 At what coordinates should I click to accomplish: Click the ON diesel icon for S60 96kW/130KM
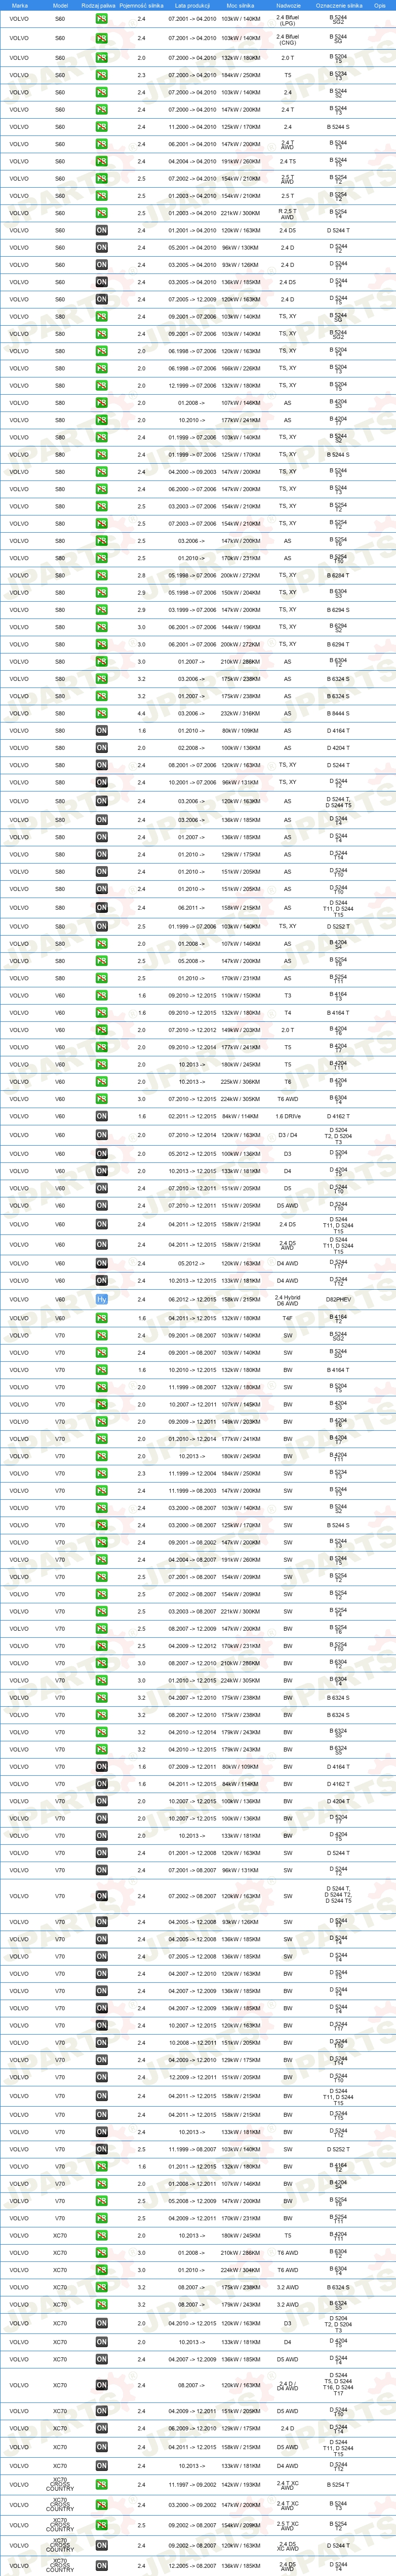point(102,248)
